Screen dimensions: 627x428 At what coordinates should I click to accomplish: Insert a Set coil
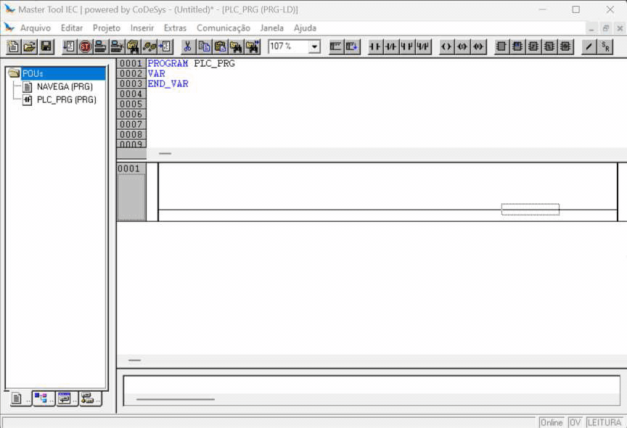tap(462, 46)
